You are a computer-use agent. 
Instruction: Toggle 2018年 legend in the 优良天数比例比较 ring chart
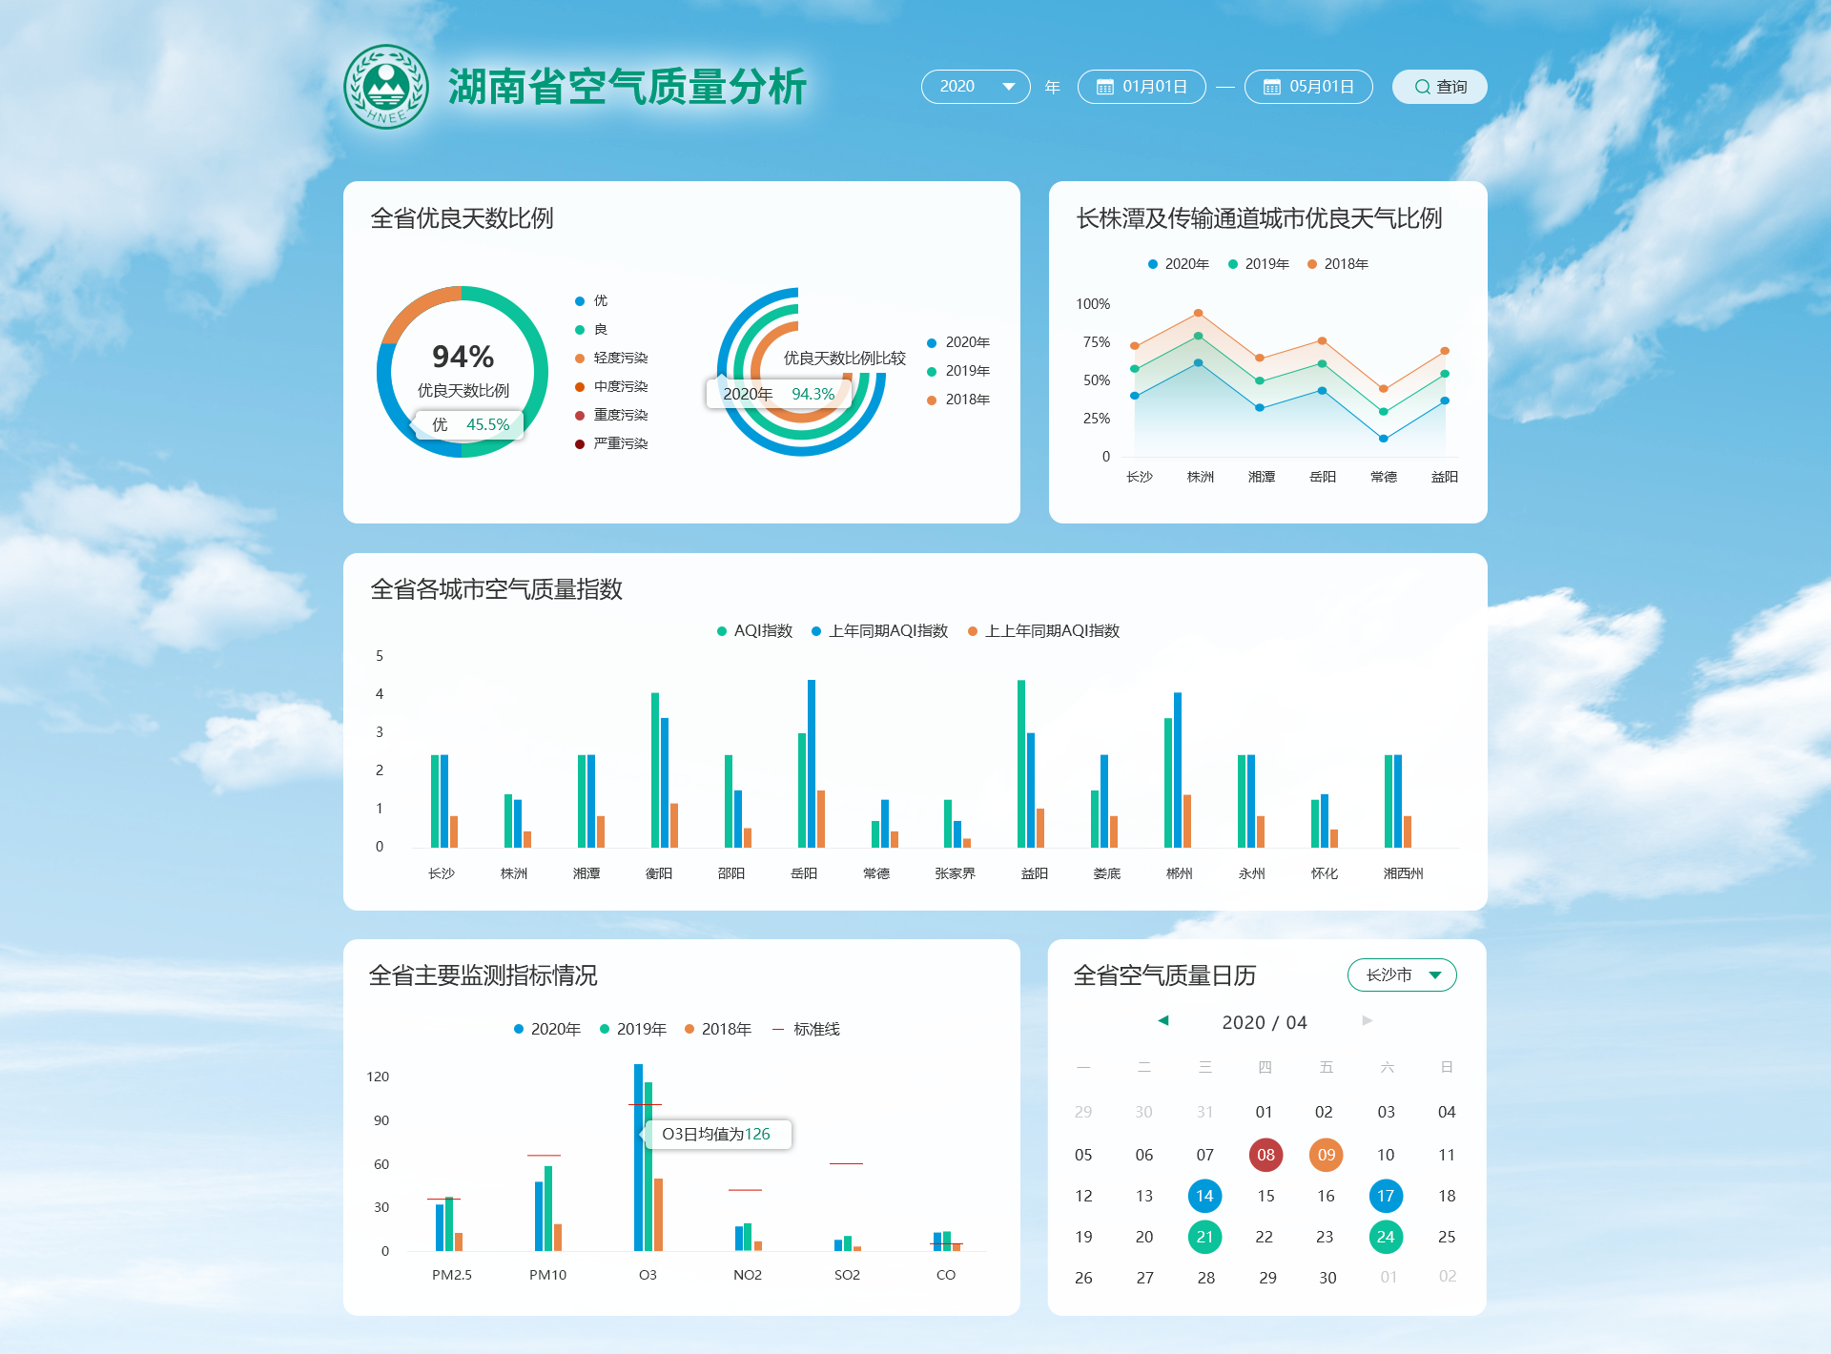tap(958, 400)
